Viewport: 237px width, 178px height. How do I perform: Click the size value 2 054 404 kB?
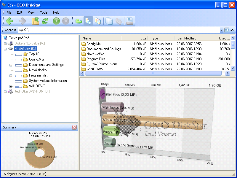point(137,69)
